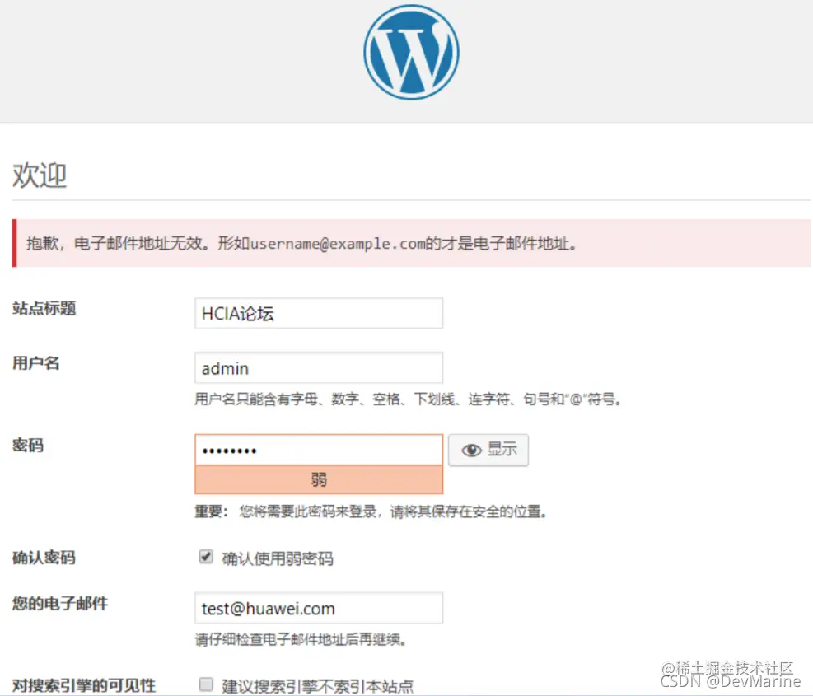813x696 pixels.
Task: Click the 站点标题 field label
Action: click(x=44, y=309)
